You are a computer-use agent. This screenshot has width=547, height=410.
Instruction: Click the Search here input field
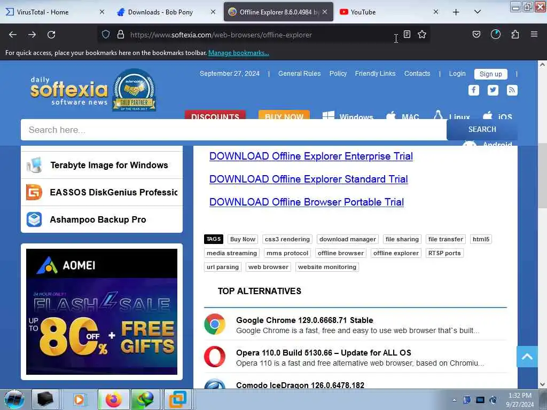(x=234, y=130)
